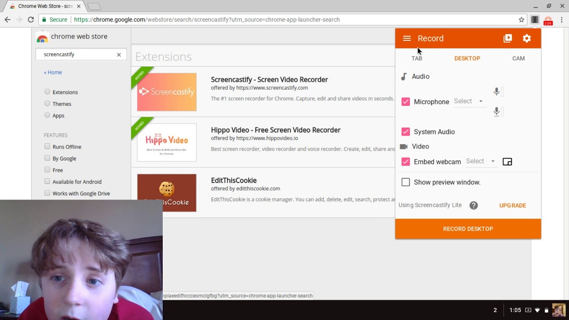Open Screencastify settings gear
Image resolution: width=569 pixels, height=320 pixels.
(527, 38)
